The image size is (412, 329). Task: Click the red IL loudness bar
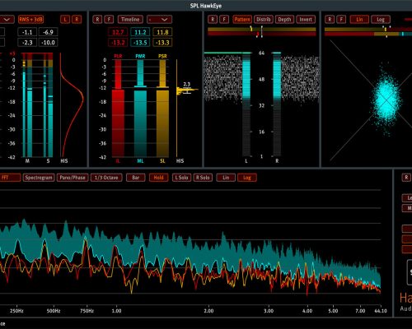118,123
